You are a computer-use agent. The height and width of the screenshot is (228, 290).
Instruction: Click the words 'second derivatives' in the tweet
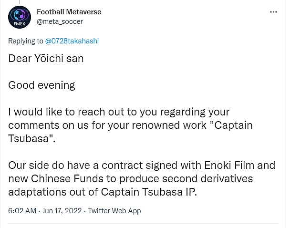(212, 179)
